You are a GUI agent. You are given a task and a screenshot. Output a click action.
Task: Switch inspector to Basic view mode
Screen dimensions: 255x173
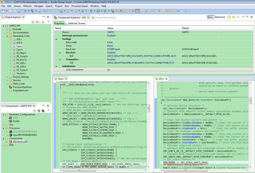coord(210,17)
